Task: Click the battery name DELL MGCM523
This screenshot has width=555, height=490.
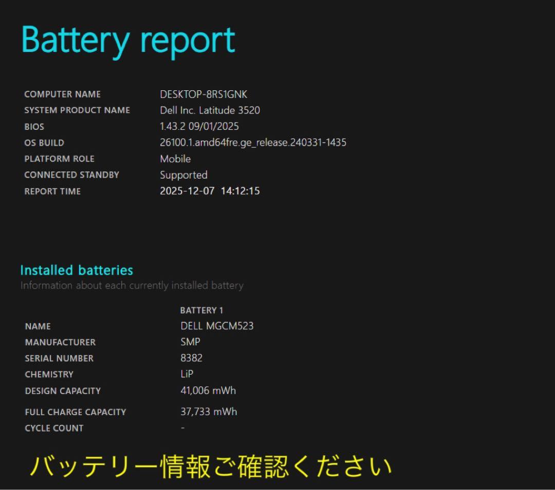Action: tap(217, 326)
